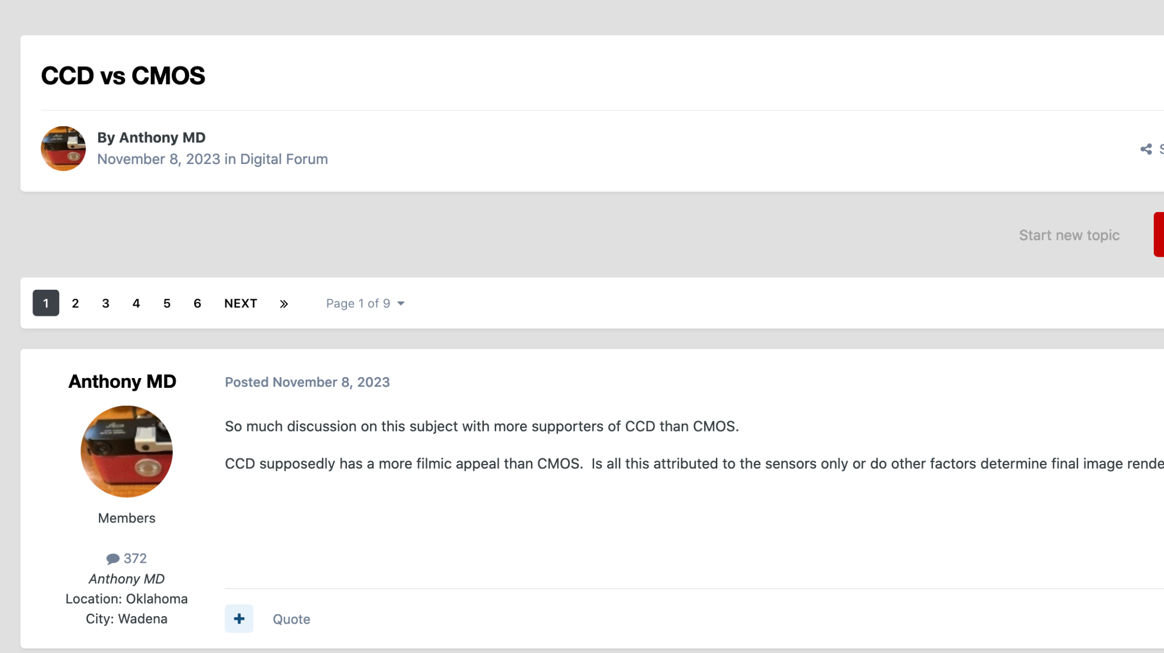Quote Anthony MD's post
The height and width of the screenshot is (653, 1164).
pyautogui.click(x=291, y=619)
